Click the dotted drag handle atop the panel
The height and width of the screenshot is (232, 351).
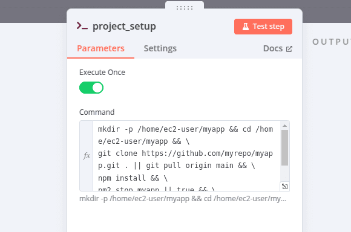click(x=185, y=8)
